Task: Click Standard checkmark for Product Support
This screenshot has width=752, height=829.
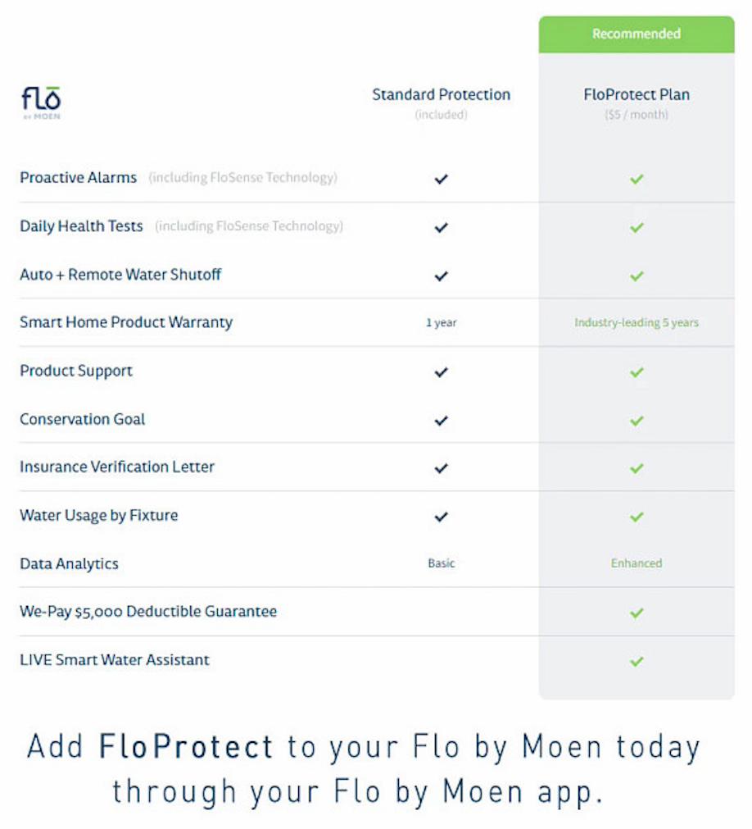Action: [x=442, y=371]
